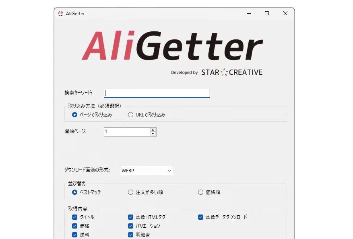Select the URLで取り込み radio button
Viewport: 353px width, 239px height.
click(x=130, y=114)
